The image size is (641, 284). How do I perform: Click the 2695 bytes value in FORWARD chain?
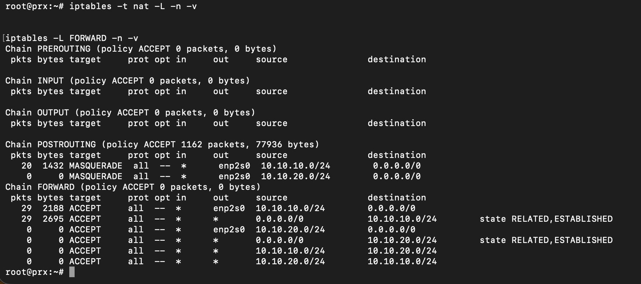[x=53, y=219]
